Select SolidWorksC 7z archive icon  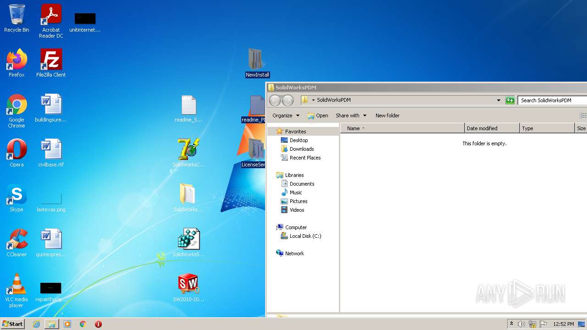[188, 153]
